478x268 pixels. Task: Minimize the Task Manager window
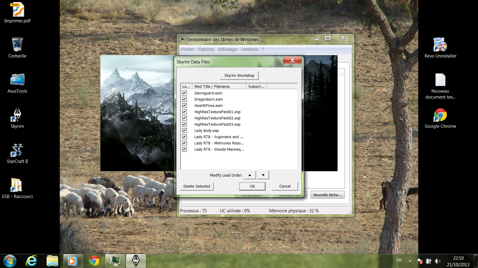coord(317,38)
